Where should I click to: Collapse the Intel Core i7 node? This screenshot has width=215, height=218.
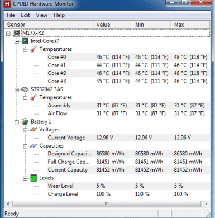click(17, 41)
